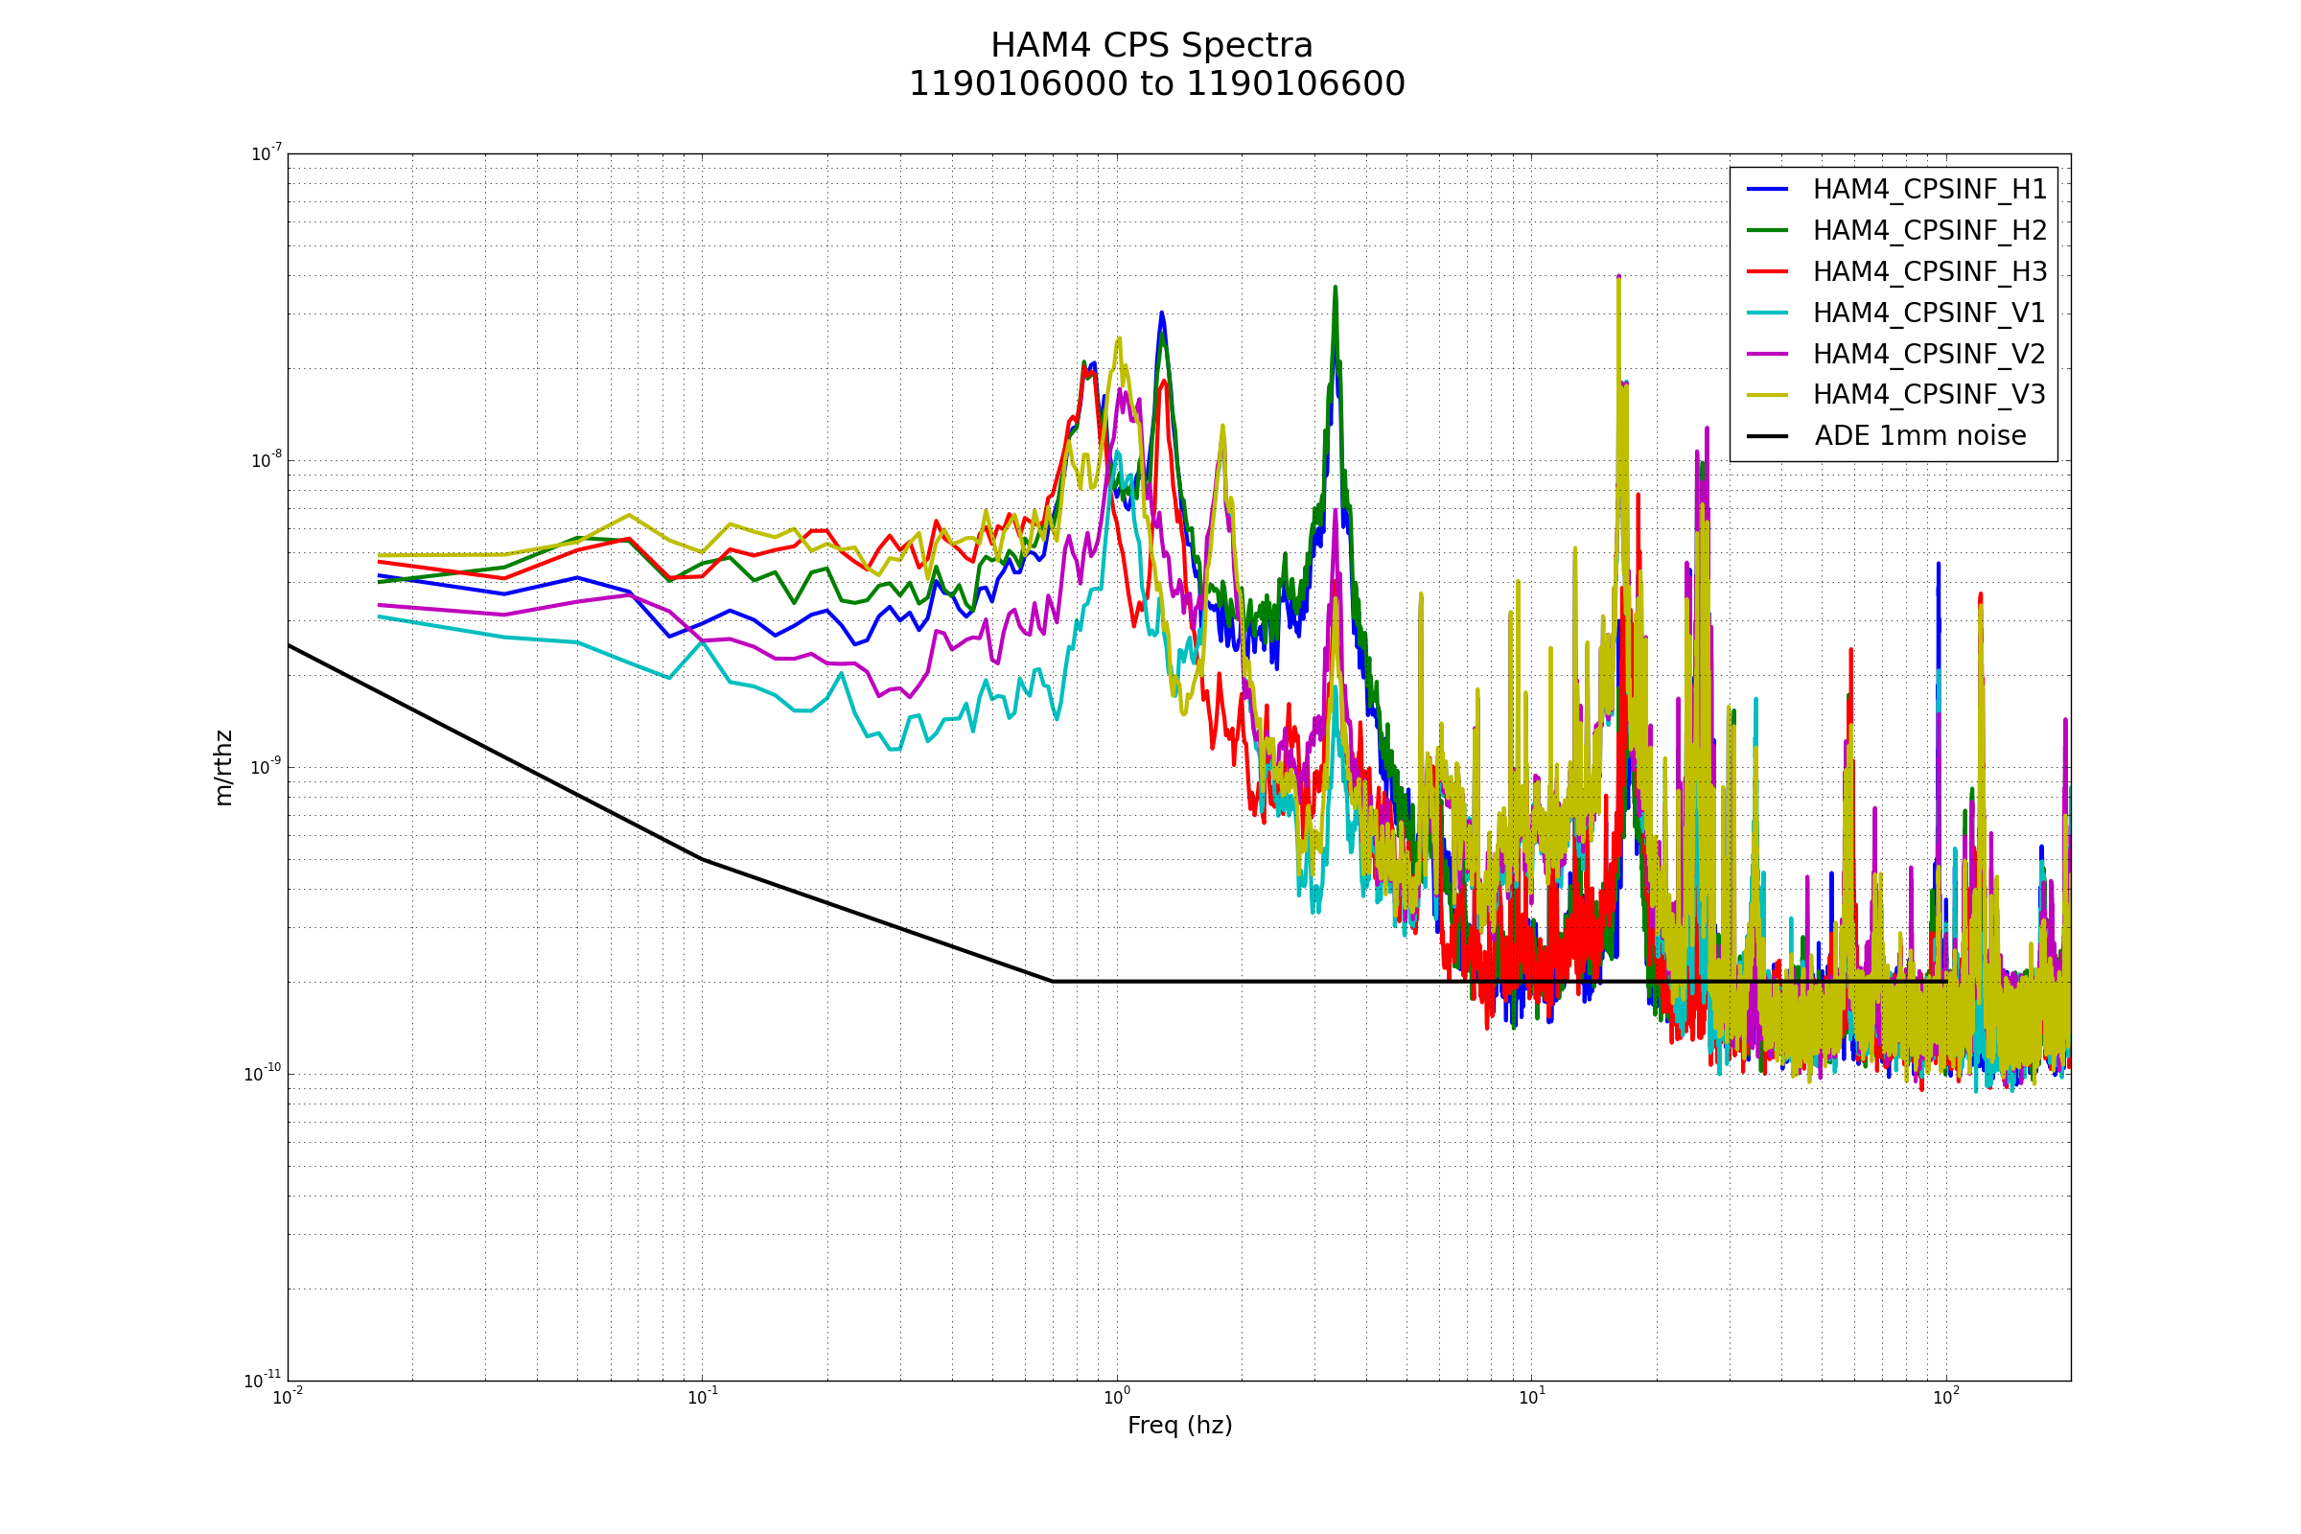Select HAM4_CPSINF_H1 legend label
This screenshot has width=2301, height=1534.
(x=1929, y=190)
